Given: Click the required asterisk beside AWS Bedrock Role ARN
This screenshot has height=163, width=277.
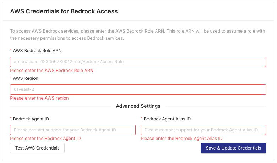Looking at the screenshot, I should click(11, 50).
